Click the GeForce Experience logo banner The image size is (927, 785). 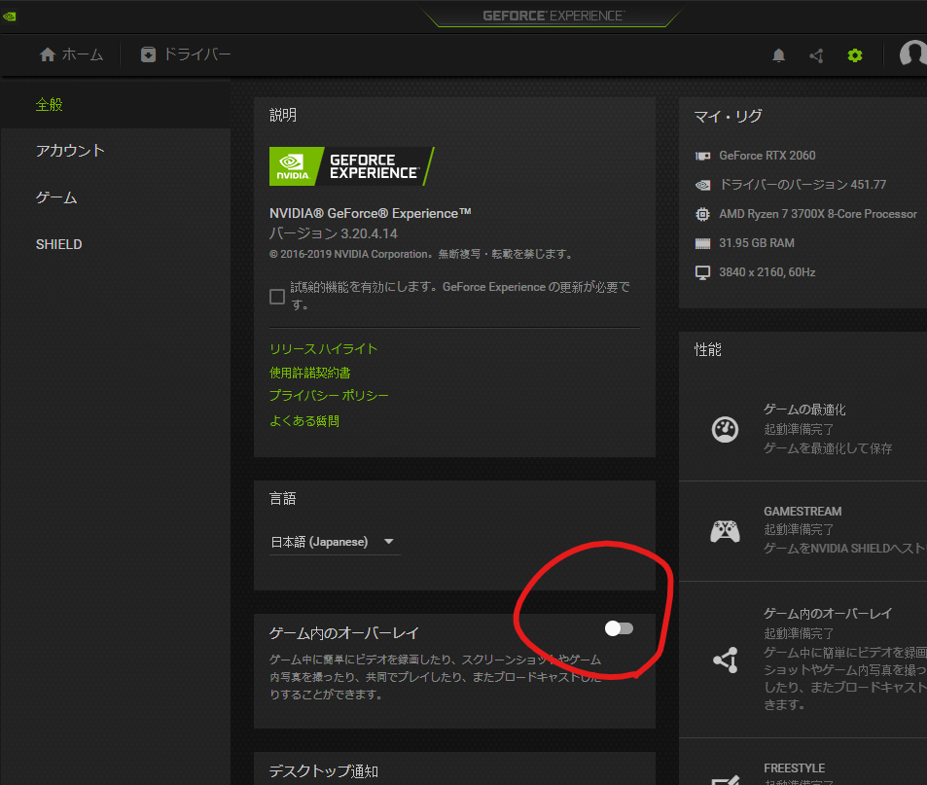coord(352,166)
